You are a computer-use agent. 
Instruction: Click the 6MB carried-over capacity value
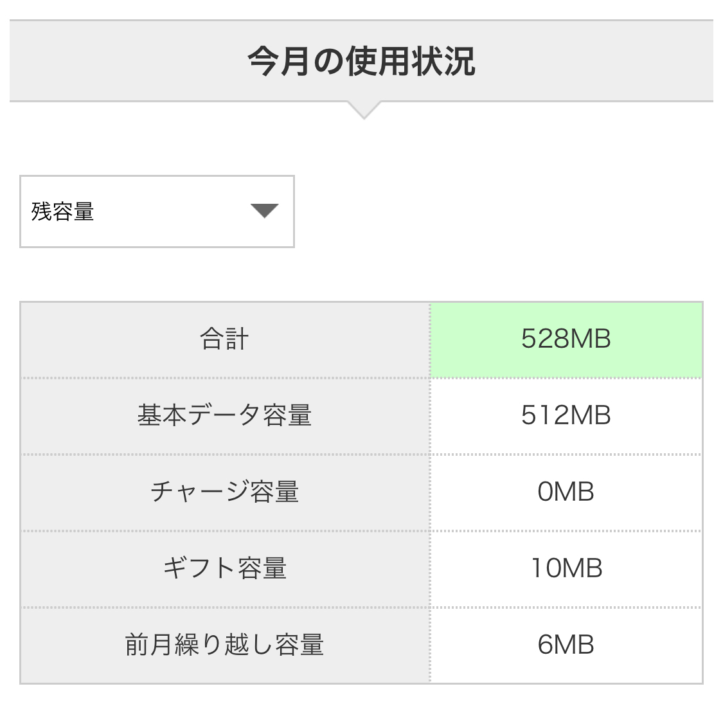(566, 645)
